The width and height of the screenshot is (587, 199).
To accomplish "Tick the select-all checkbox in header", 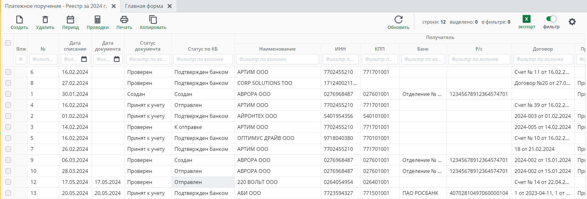I will click(x=8, y=43).
